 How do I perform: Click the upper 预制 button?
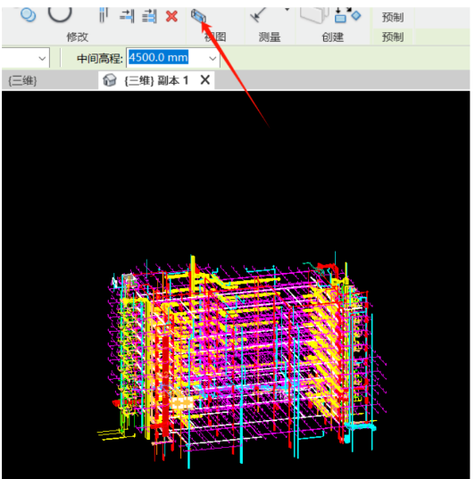[x=393, y=18]
